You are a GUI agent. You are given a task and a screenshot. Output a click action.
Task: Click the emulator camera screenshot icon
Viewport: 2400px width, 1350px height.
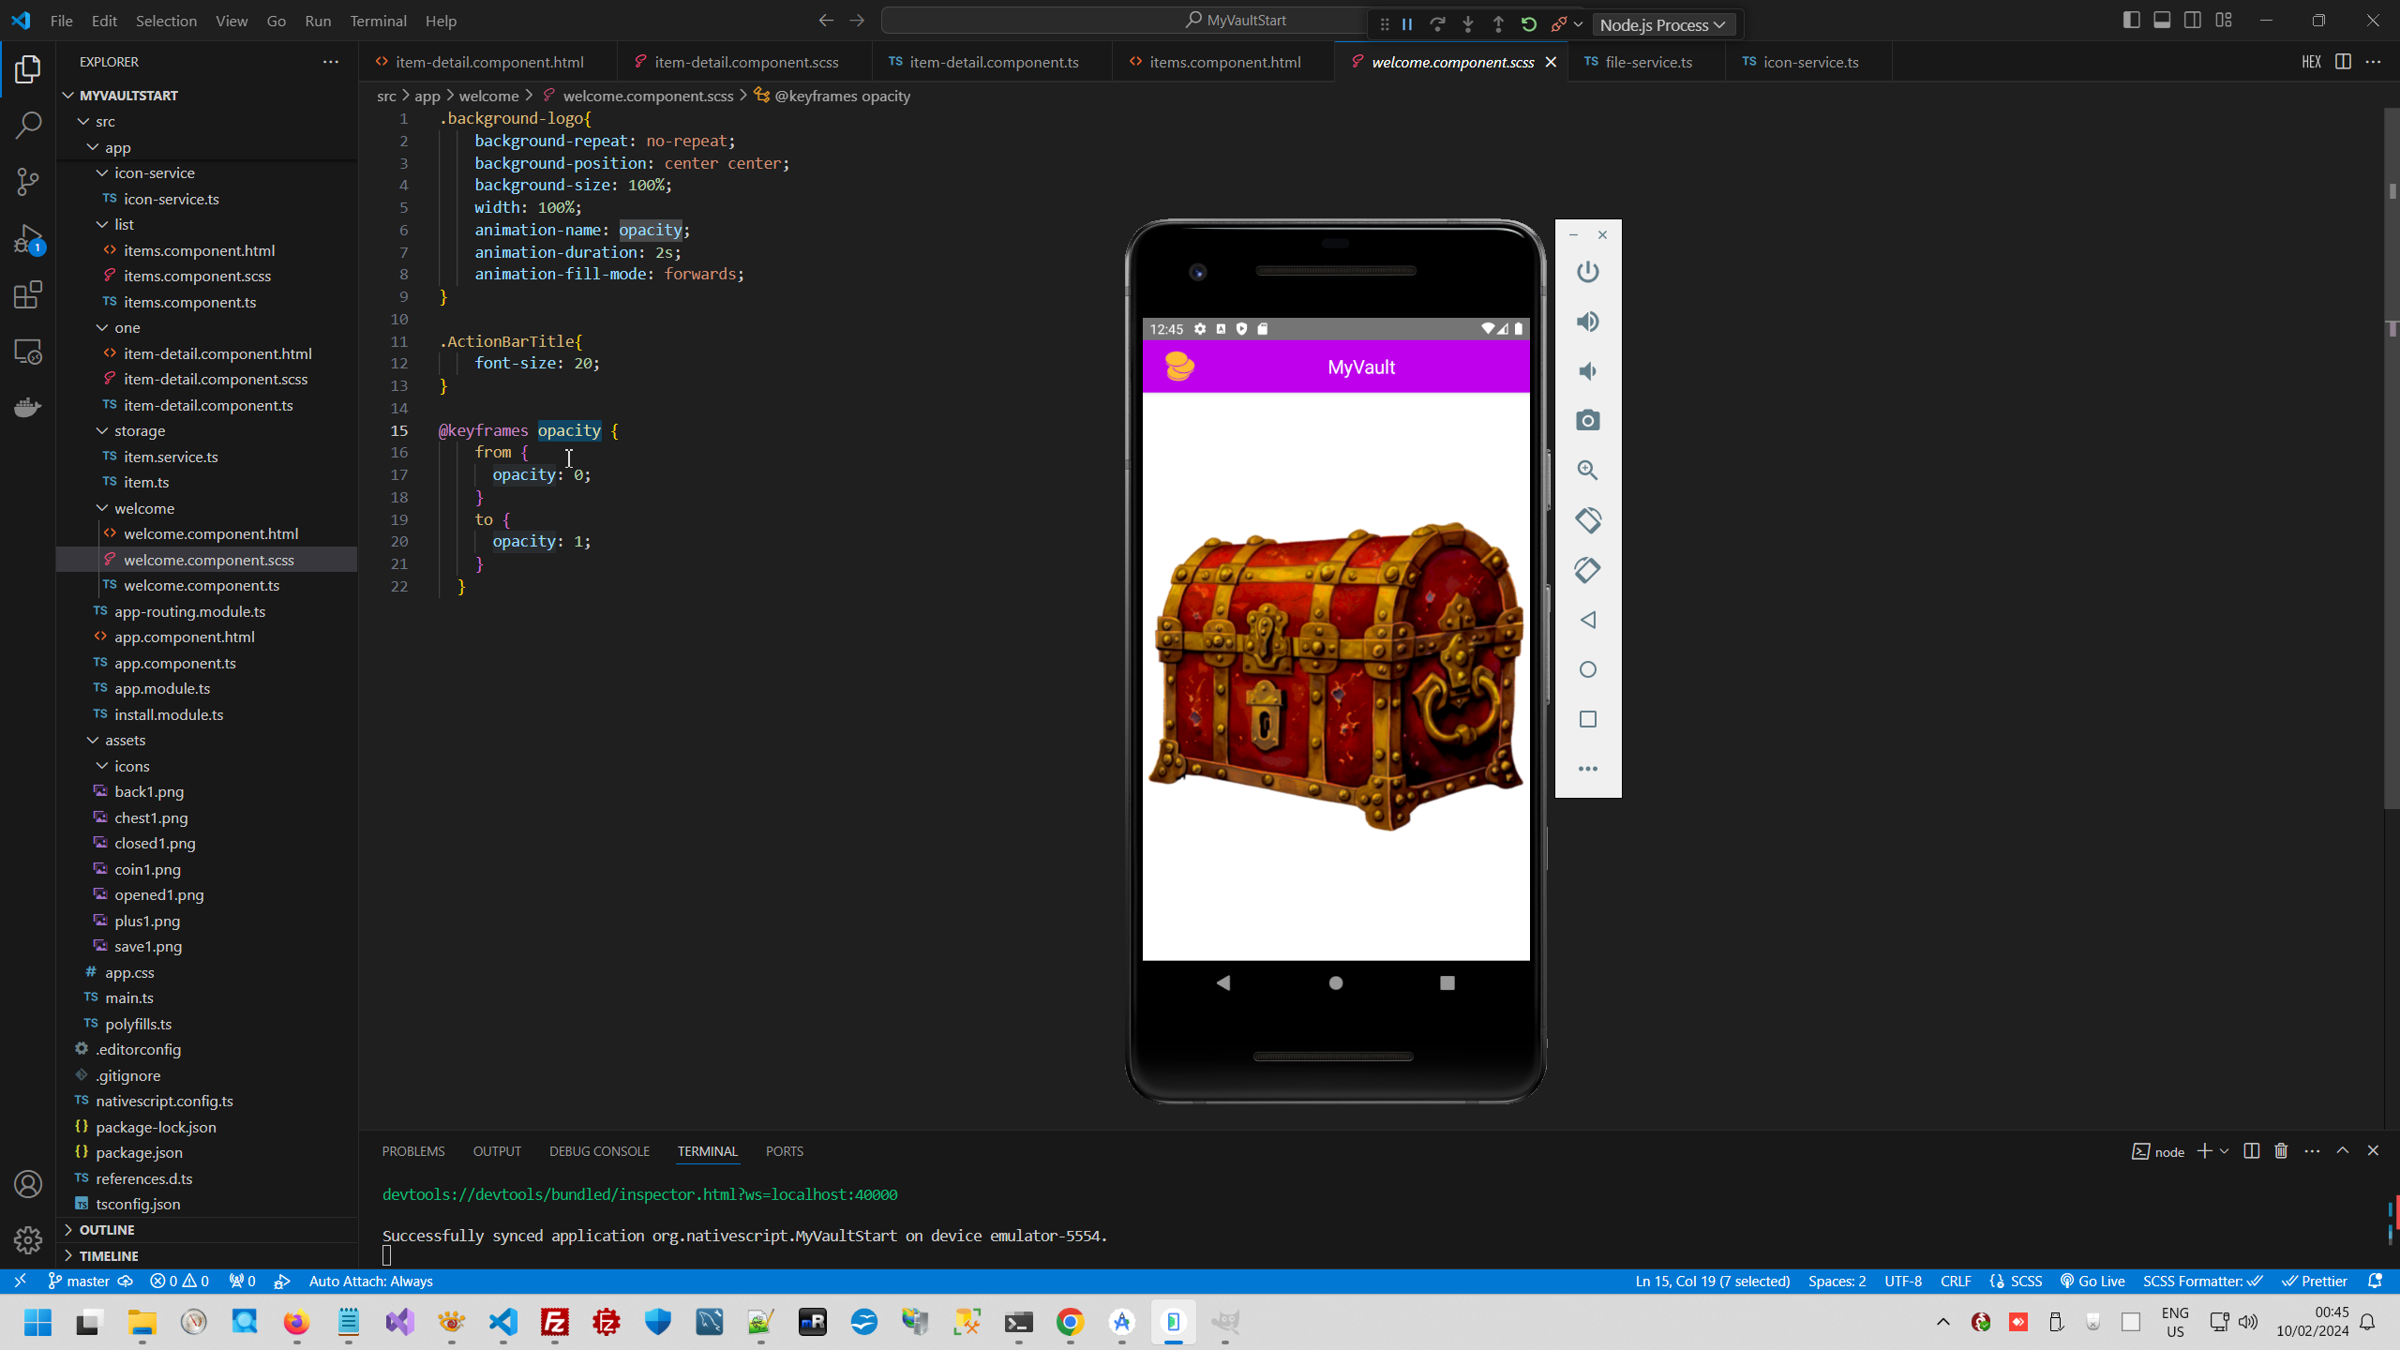coord(1586,420)
